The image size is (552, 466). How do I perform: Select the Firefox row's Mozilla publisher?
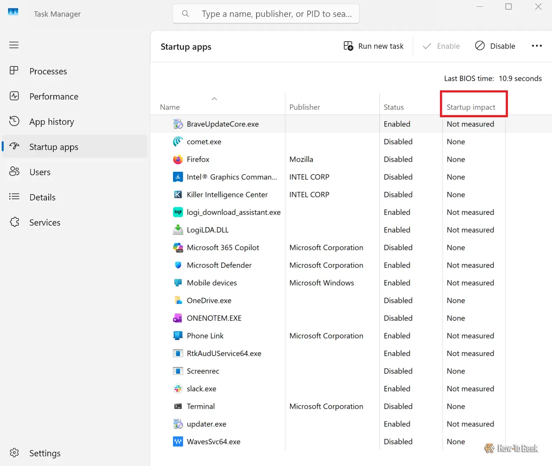(x=301, y=159)
